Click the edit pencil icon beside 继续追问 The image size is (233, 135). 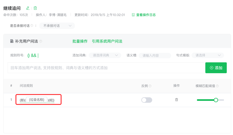click(28, 8)
